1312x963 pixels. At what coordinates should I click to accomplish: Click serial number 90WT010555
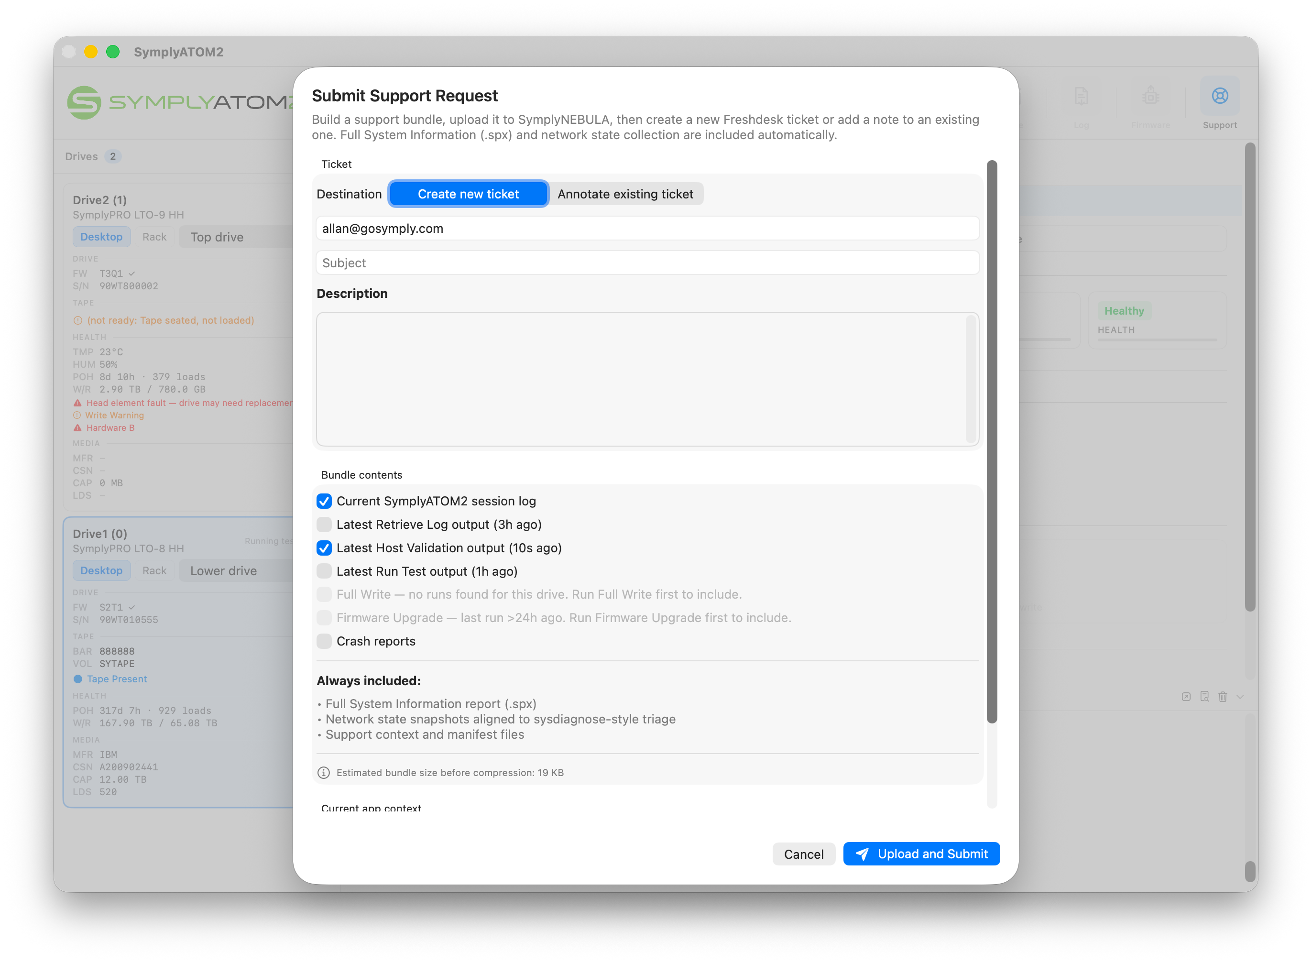pyautogui.click(x=129, y=620)
